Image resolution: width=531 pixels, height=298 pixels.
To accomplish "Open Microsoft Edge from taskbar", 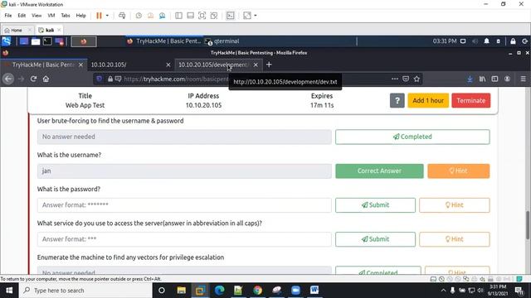I will 219,291.
